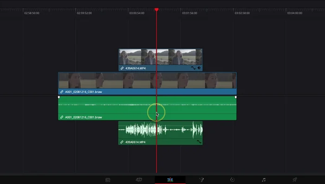Click ruler at timecode 03:04:00:00
Screen dimensions: 325x184
295,13
